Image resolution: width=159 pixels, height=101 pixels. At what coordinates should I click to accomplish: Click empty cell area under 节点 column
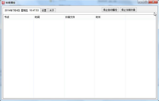[x=19, y=58]
